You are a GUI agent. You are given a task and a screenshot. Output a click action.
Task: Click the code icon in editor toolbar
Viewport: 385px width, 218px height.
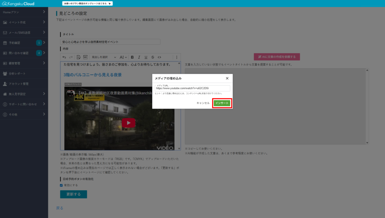point(159,57)
